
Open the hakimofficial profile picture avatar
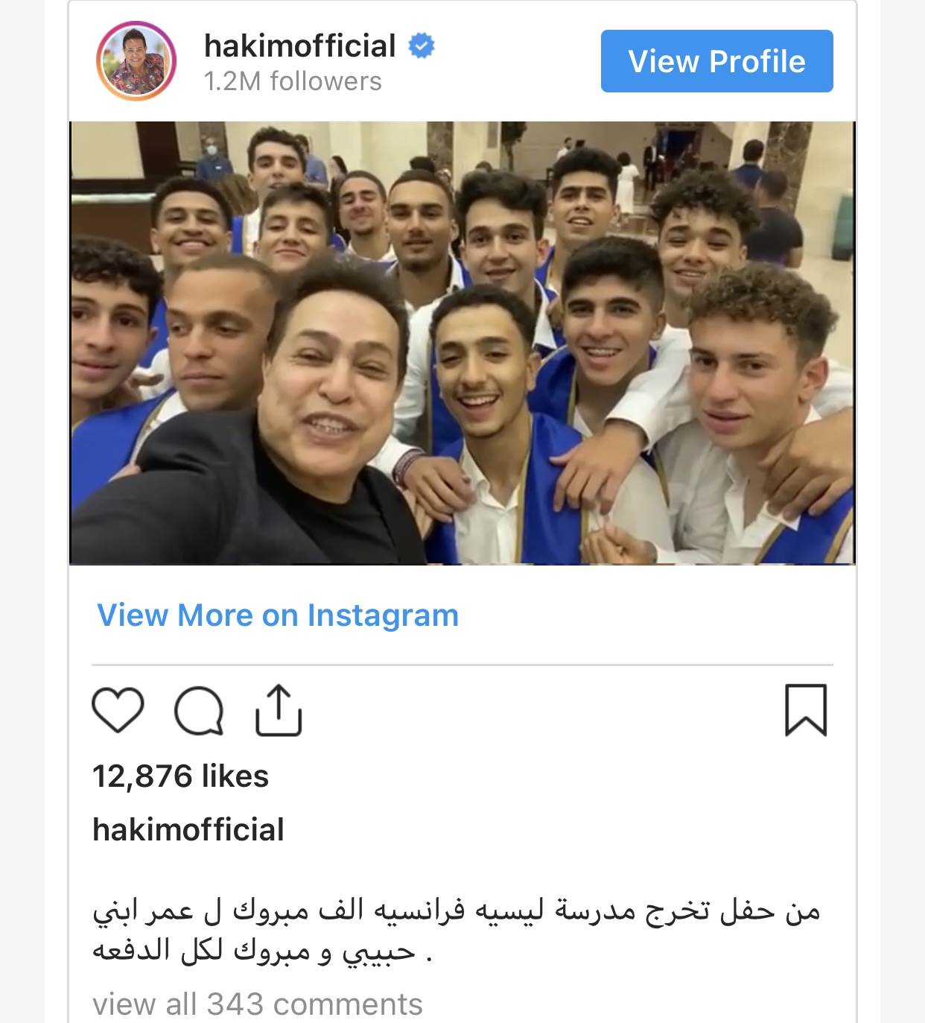tap(136, 61)
